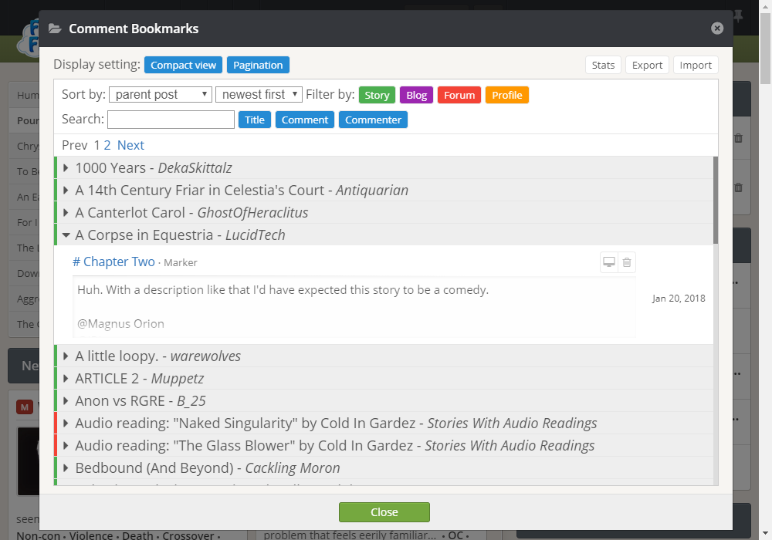Click the 'Jan 20, 2018' date
Viewport: 772px width, 540px height.
(679, 299)
